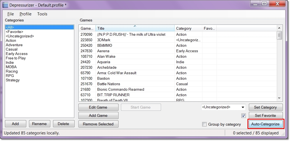Click the Set Favorite button

[x=266, y=115]
